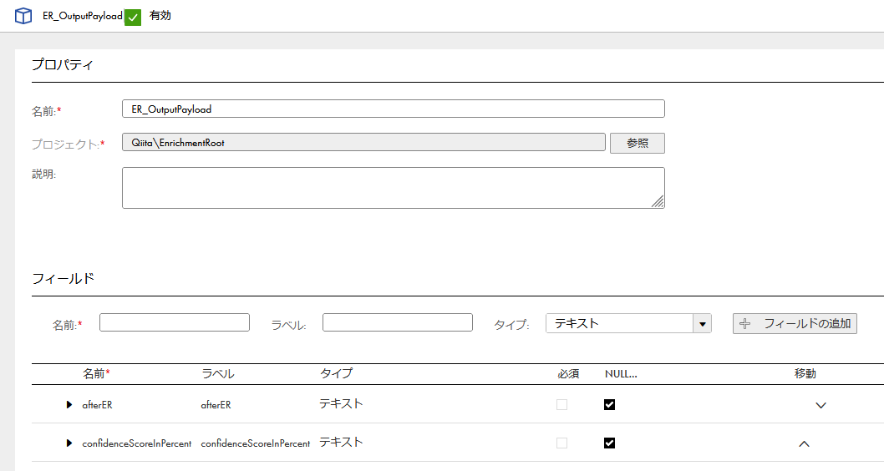The width and height of the screenshot is (884, 471).
Task: Click the フィールドの追加 button
Action: tap(795, 323)
